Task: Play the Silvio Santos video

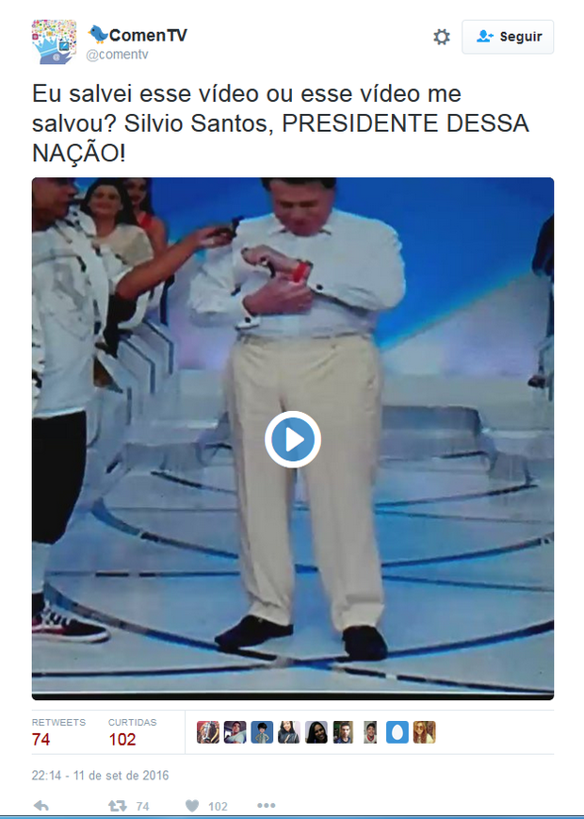Action: point(293,439)
